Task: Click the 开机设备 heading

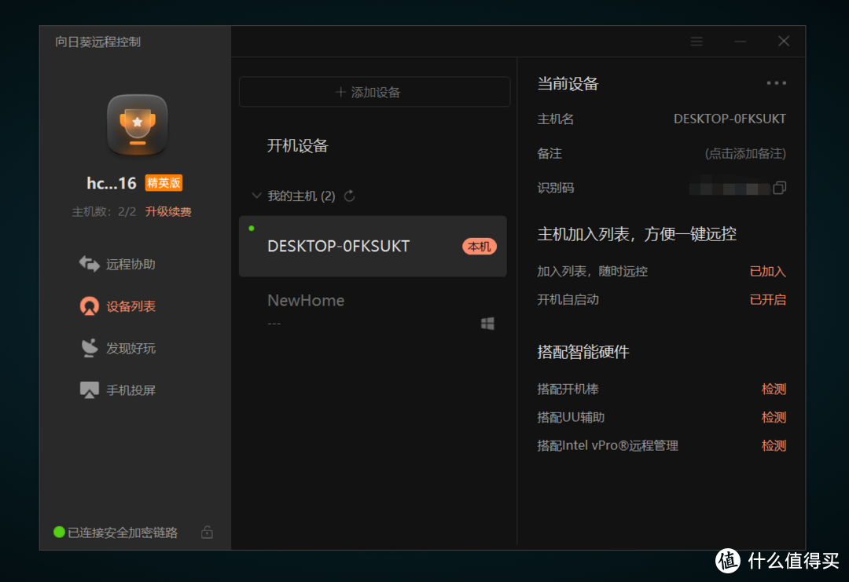Action: [x=297, y=146]
